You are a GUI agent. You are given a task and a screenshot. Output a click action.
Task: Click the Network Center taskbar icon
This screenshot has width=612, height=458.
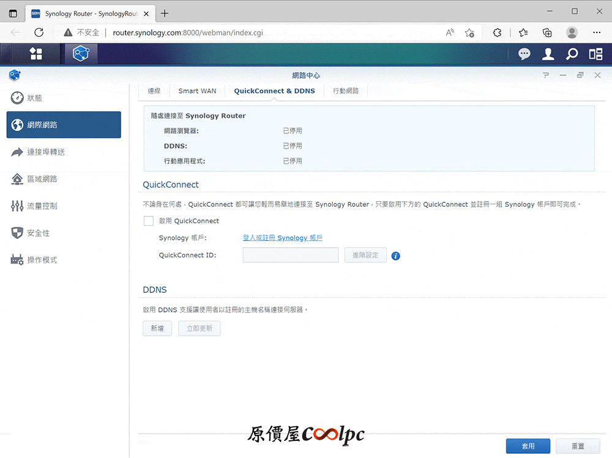tap(81, 53)
